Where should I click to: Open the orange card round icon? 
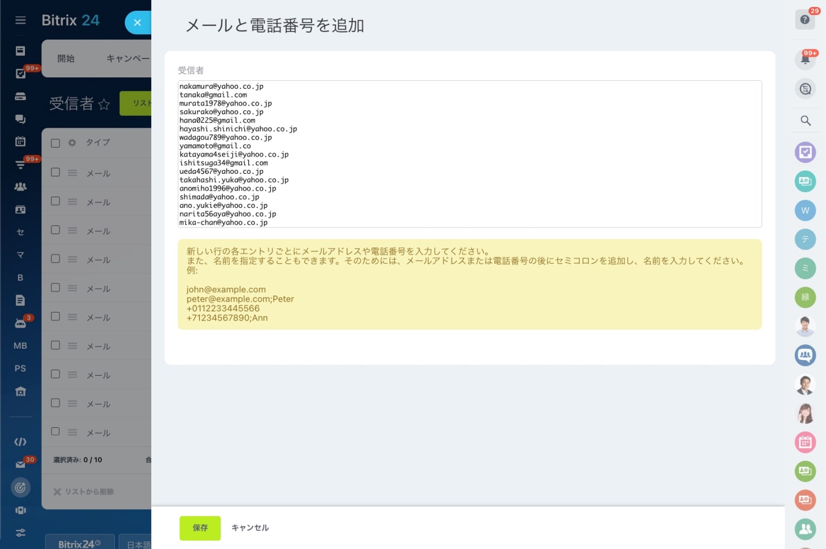805,500
